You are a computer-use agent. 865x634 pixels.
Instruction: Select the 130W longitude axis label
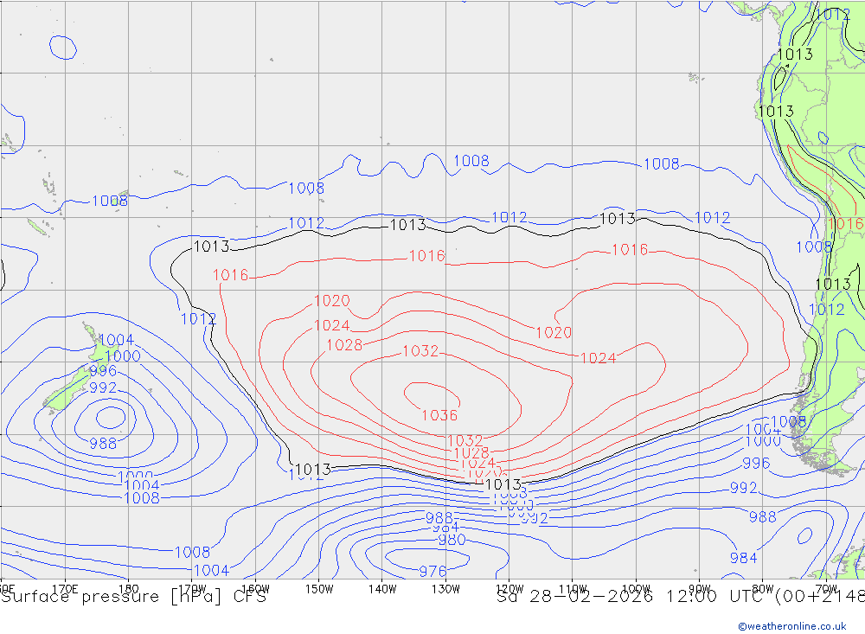pyautogui.click(x=445, y=589)
